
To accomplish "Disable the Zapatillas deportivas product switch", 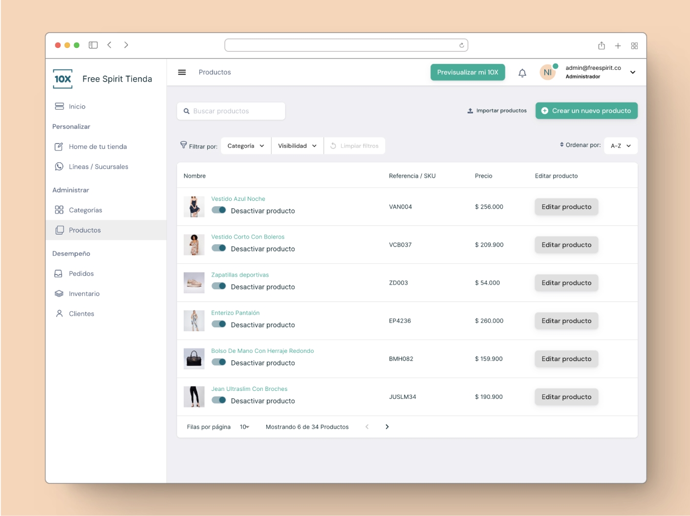I will [219, 287].
